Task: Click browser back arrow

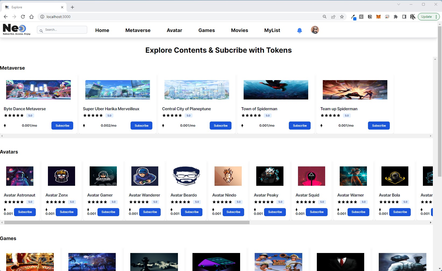Action: point(6,17)
